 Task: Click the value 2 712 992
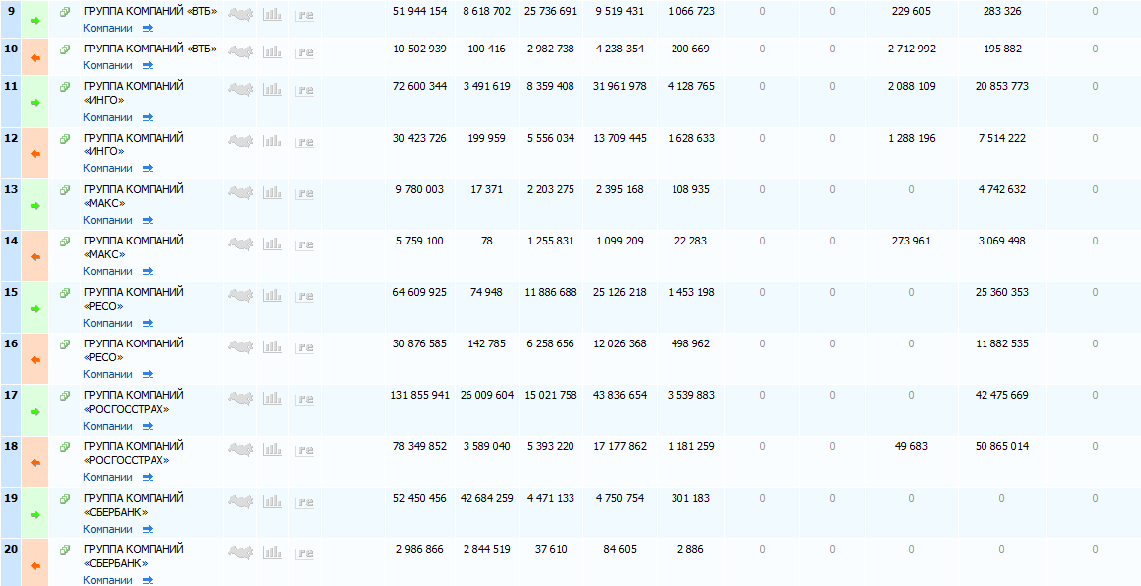[x=912, y=49]
